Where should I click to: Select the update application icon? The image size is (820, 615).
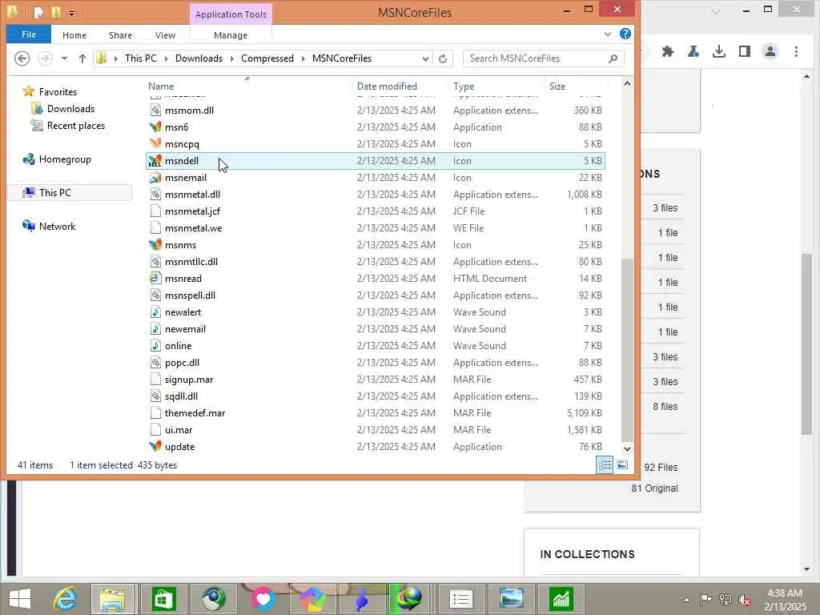[155, 447]
